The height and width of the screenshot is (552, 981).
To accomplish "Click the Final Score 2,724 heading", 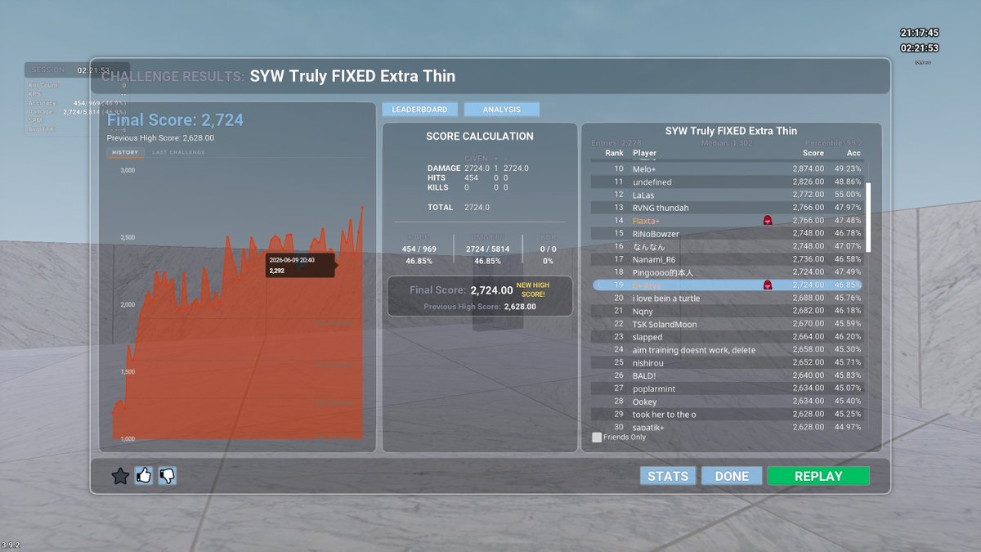I will coord(175,120).
